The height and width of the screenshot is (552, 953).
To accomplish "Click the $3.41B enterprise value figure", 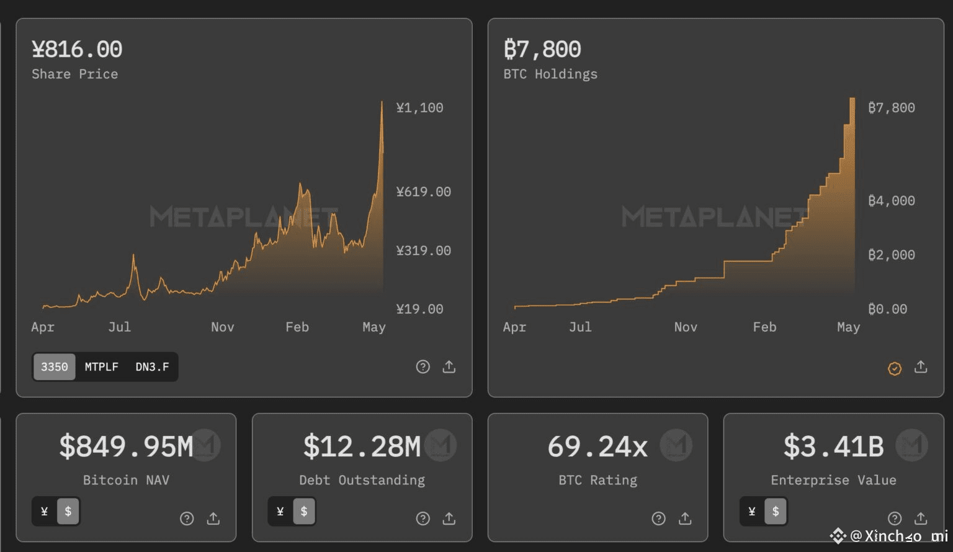I will coord(833,446).
